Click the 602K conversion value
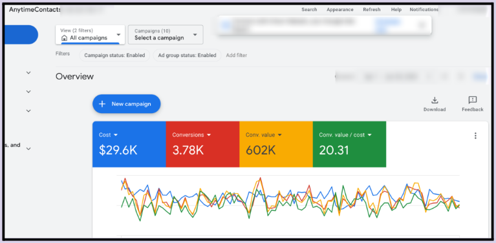Viewport: 496px width, 243px height. coord(261,151)
